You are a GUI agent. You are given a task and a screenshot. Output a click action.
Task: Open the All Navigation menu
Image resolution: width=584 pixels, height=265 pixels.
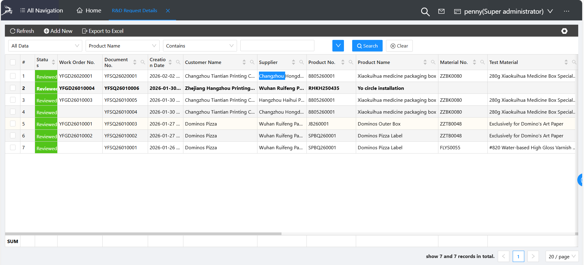pos(41,11)
